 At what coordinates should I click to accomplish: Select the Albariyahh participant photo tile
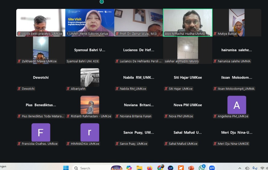pyautogui.click(x=90, y=78)
